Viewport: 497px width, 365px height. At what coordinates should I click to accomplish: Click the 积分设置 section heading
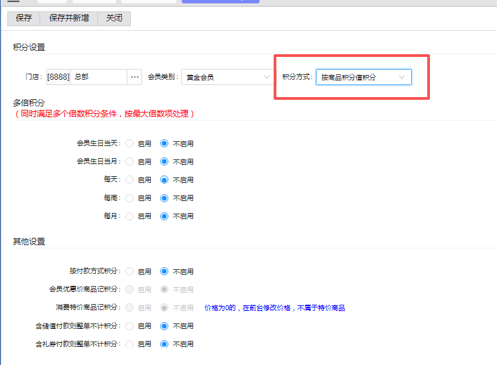[29, 47]
